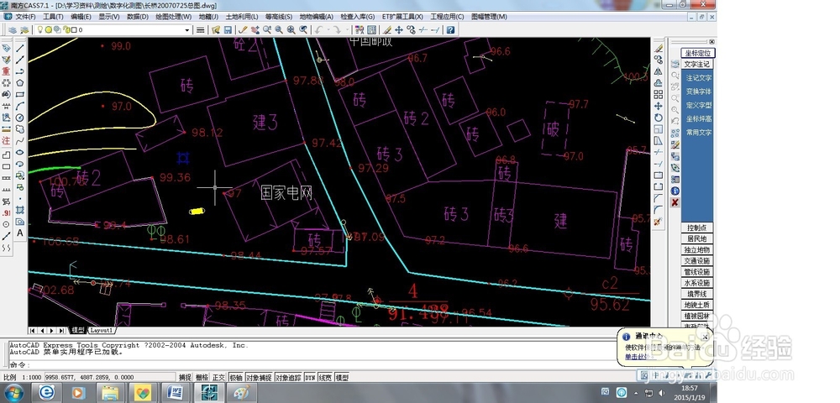The height and width of the screenshot is (403, 840).
Task: Expand the 地貌土质 category
Action: [x=697, y=305]
